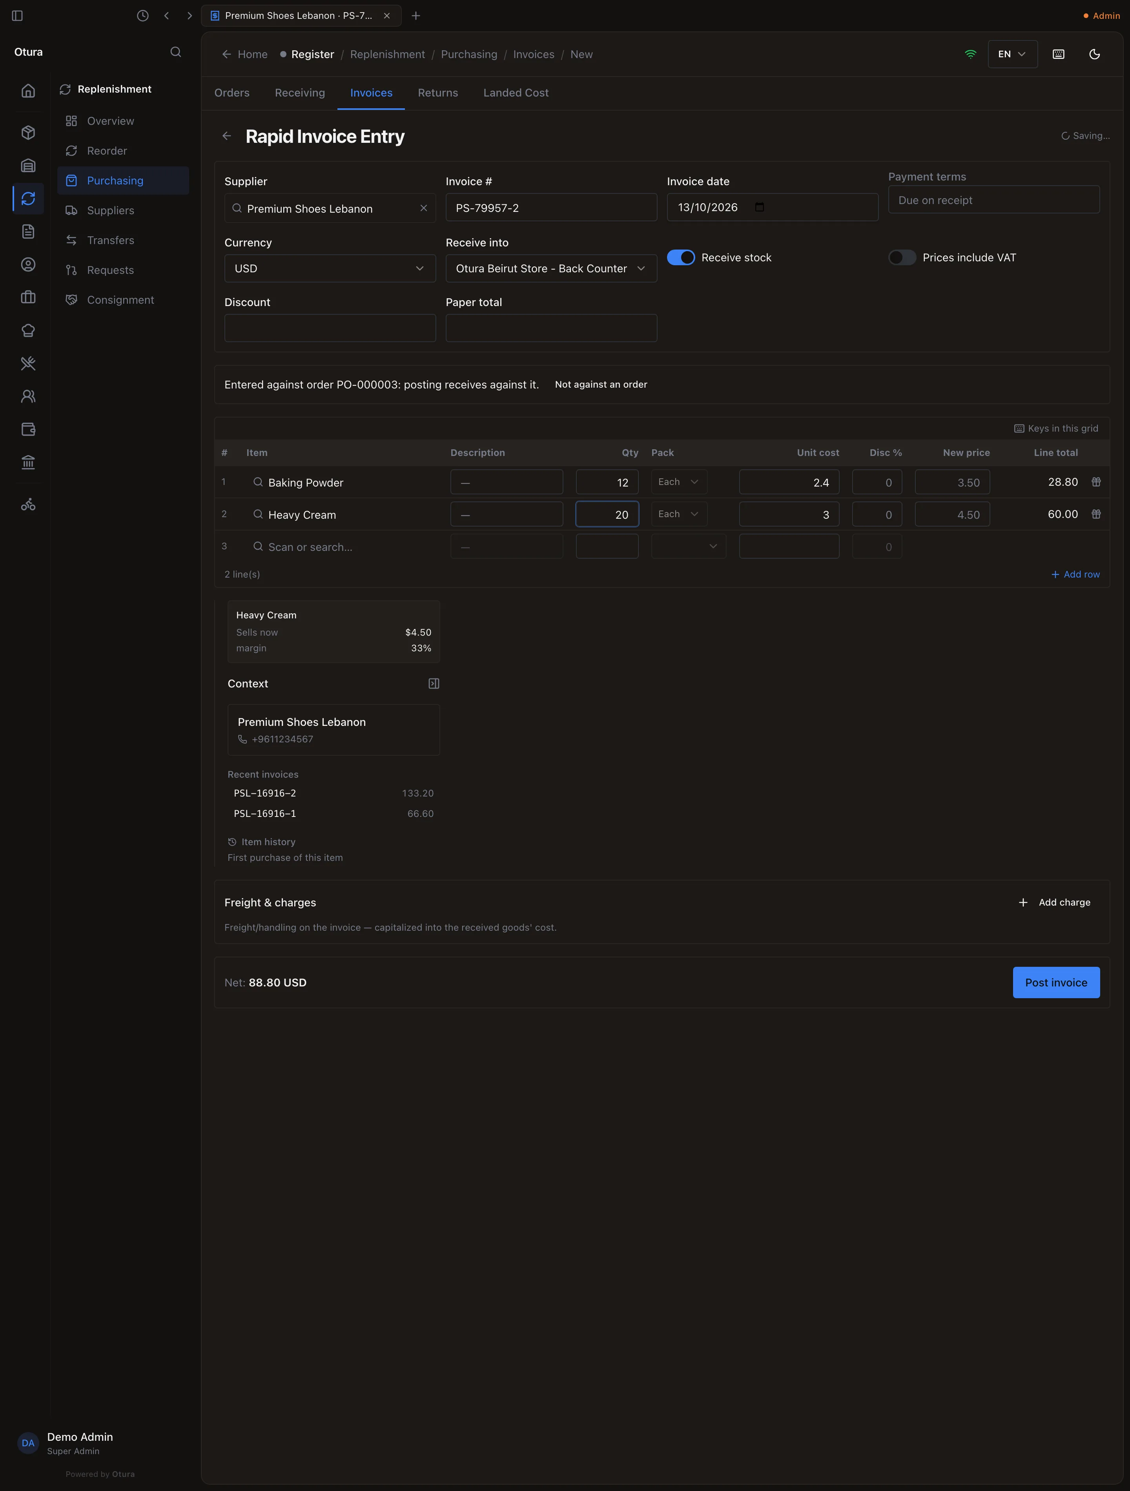Open the history clock icon
Screen dimensions: 1130x1491
click(142, 16)
